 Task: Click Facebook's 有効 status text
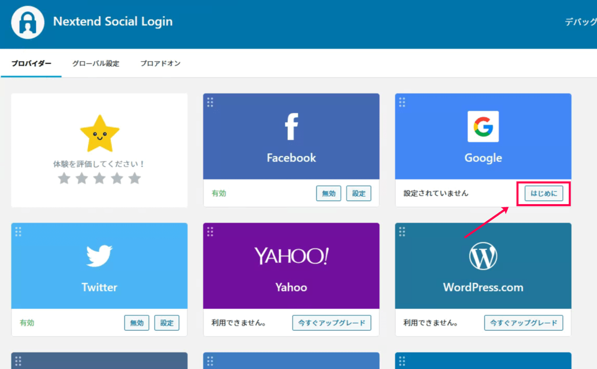(x=219, y=193)
